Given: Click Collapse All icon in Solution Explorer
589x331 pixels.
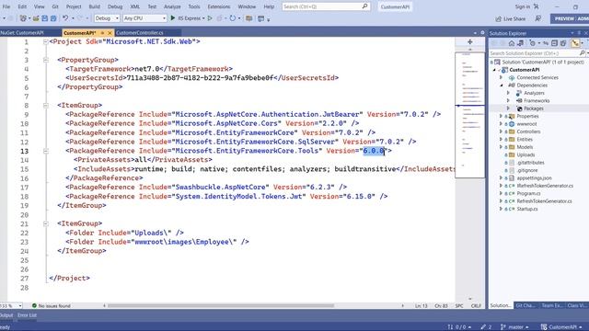Looking at the screenshot, I should point(554,43).
